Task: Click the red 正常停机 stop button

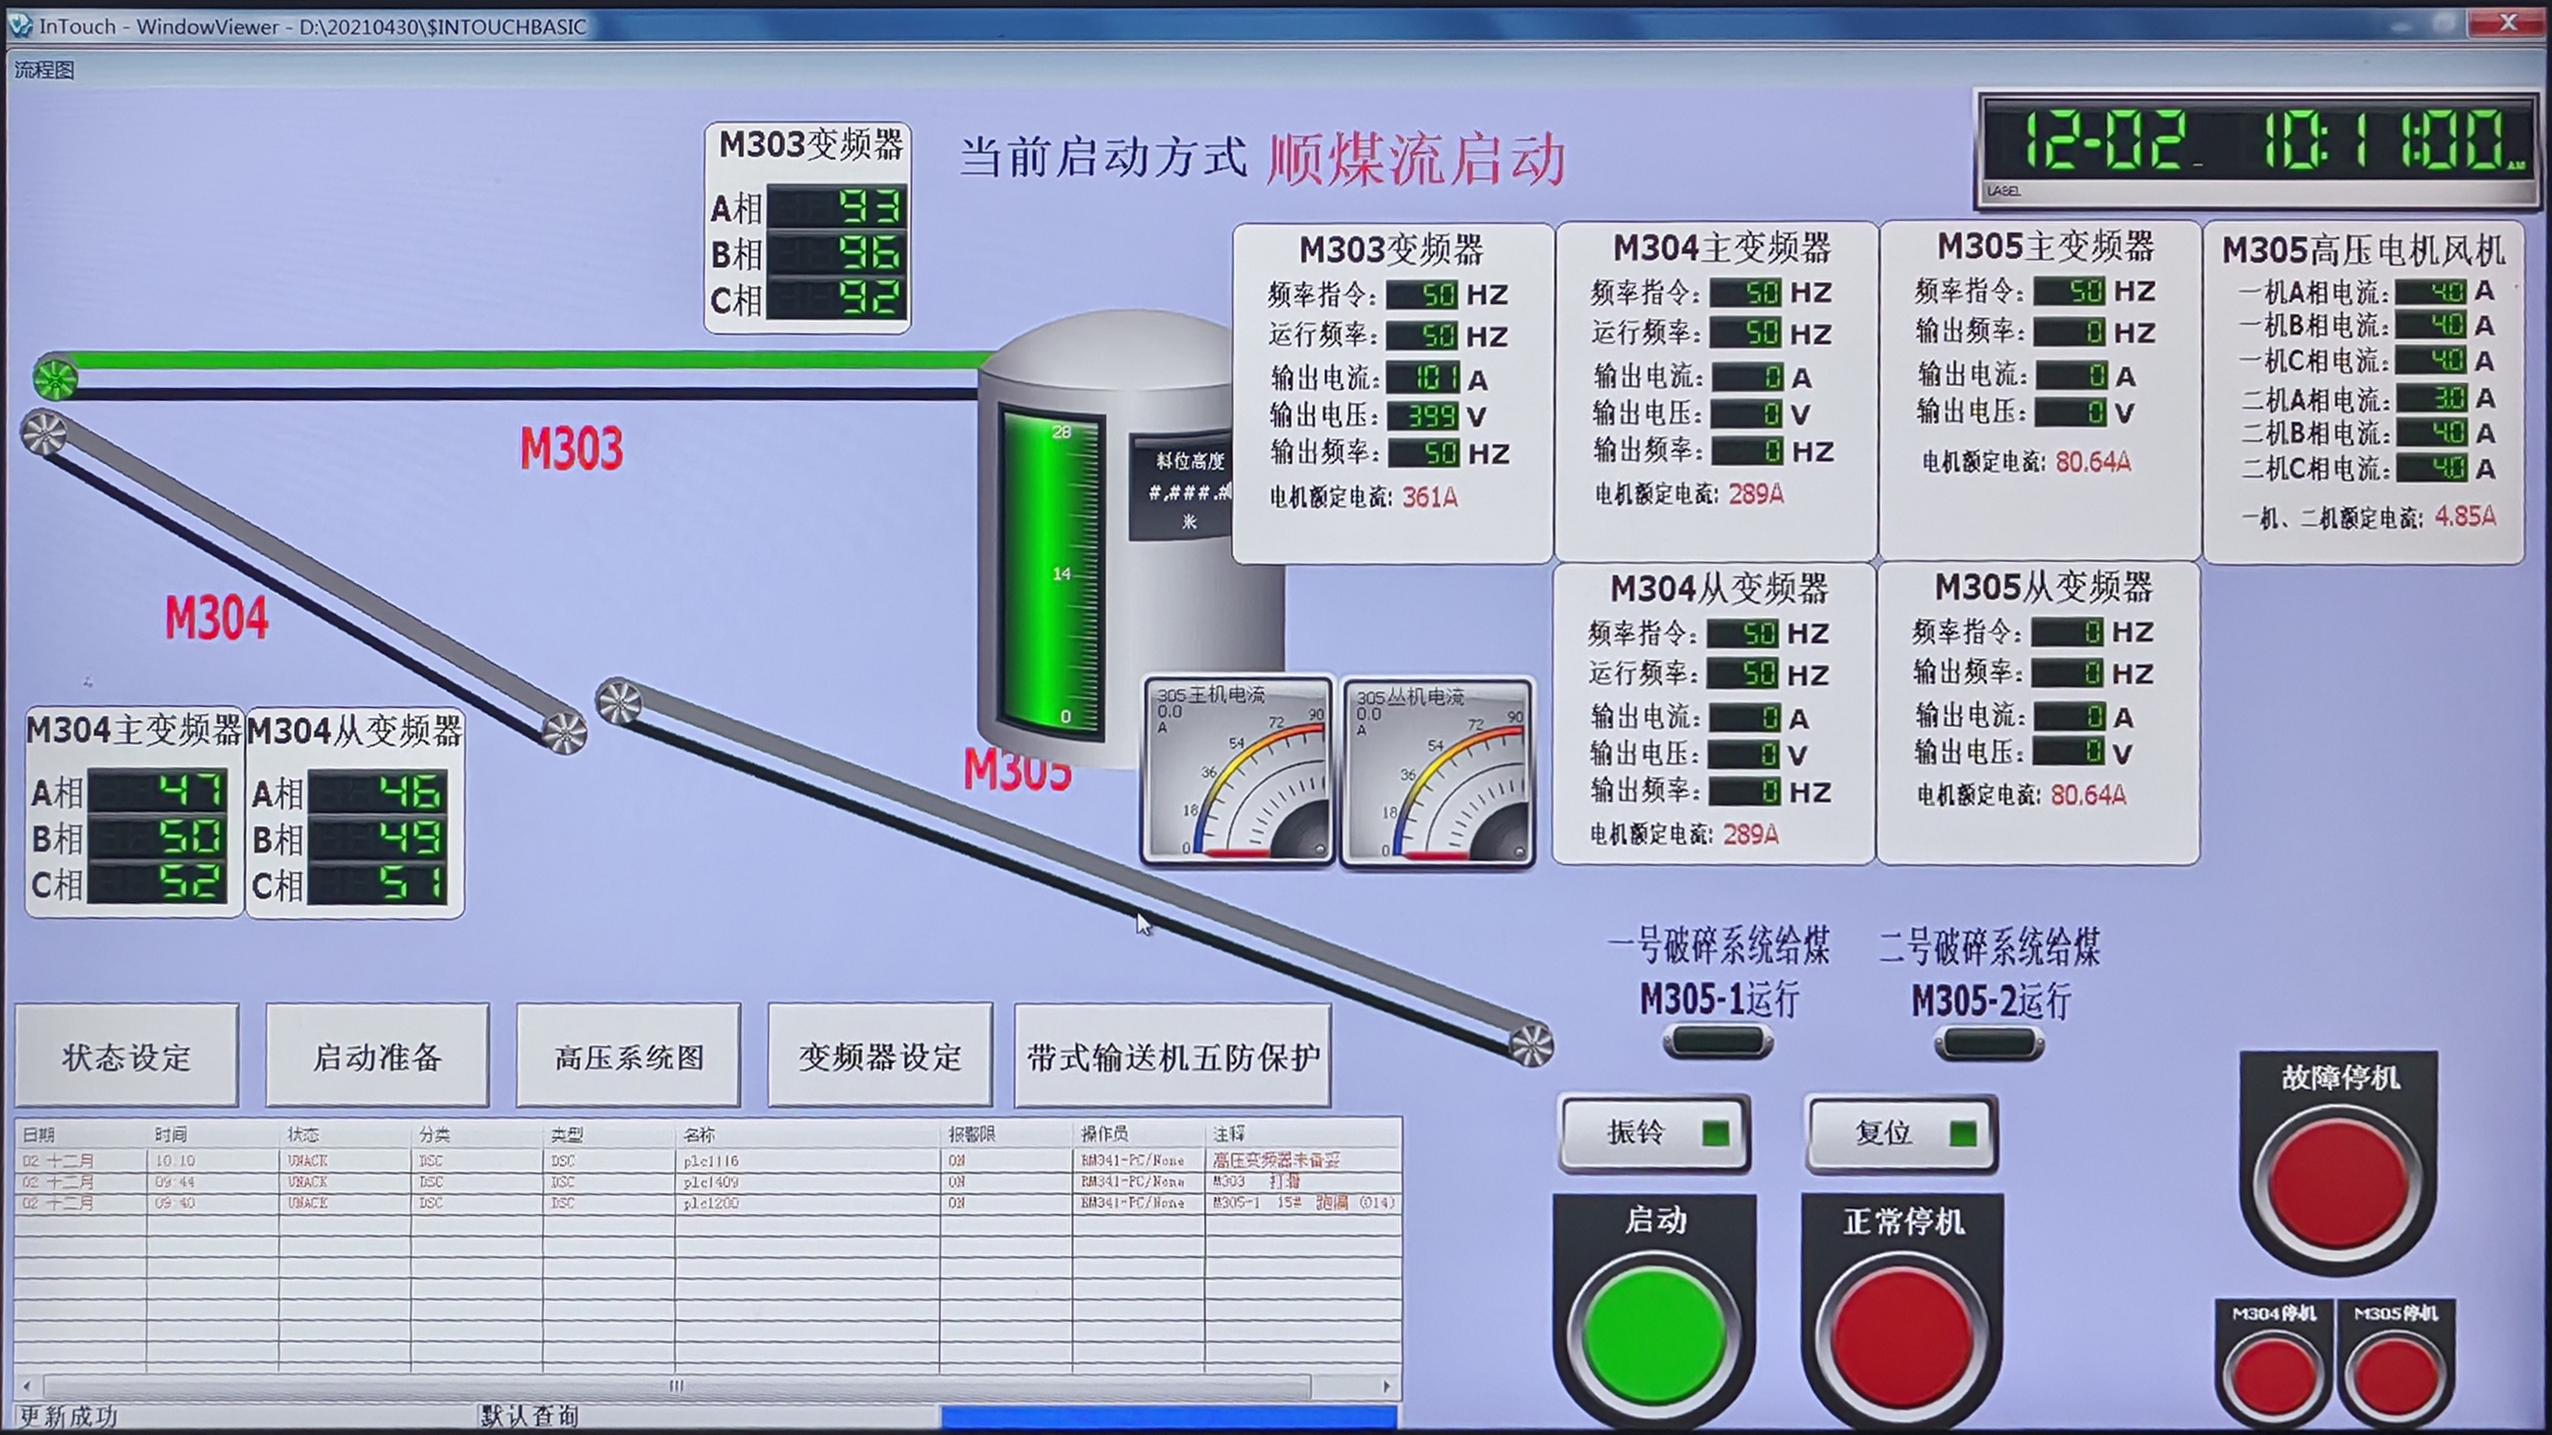Action: click(x=1902, y=1333)
